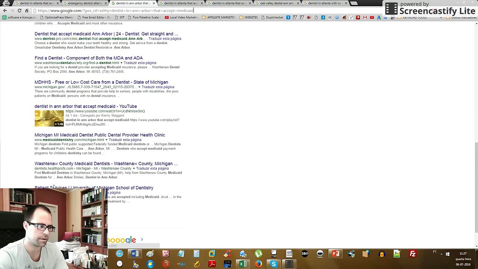Open Firefox from the taskbar

click(258, 264)
